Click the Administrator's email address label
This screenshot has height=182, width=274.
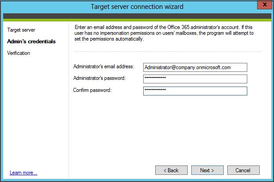(x=104, y=66)
